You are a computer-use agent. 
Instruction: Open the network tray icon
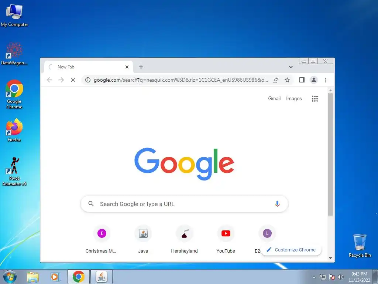tap(323, 277)
